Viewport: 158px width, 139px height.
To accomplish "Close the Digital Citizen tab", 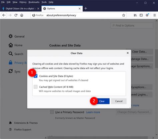I will 38,9.
